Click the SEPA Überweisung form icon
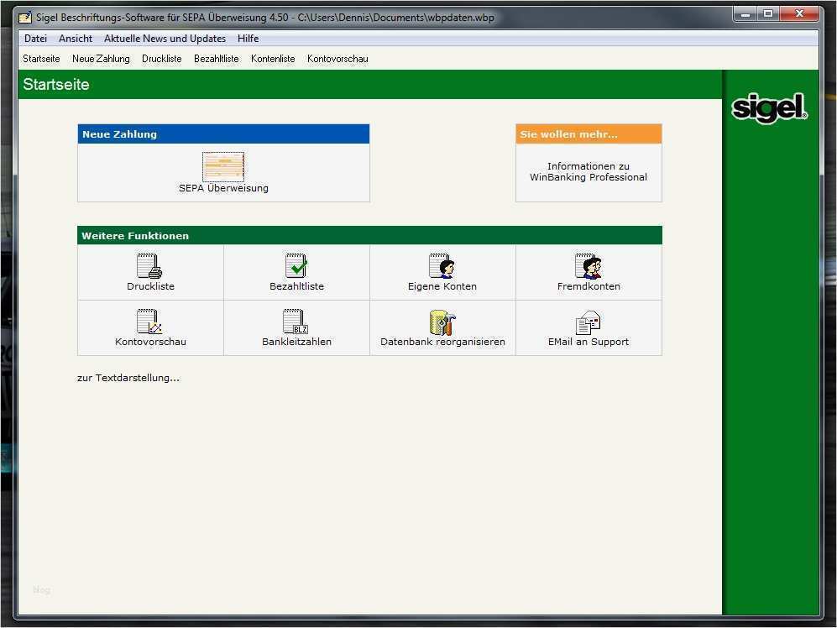Viewport: 837px width, 628px height. tap(223, 166)
